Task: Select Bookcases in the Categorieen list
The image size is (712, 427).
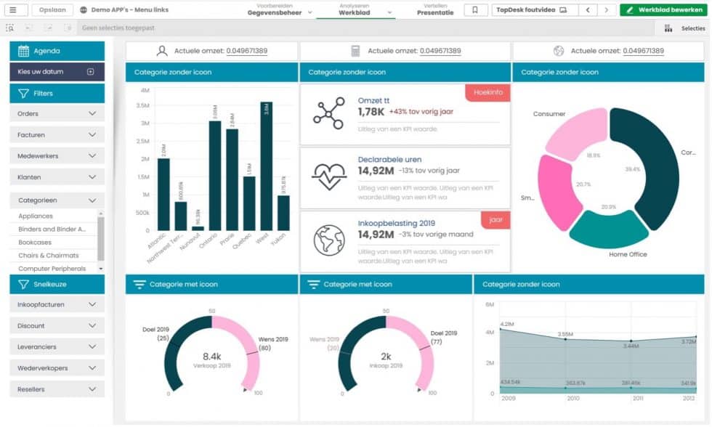Action: 35,243
